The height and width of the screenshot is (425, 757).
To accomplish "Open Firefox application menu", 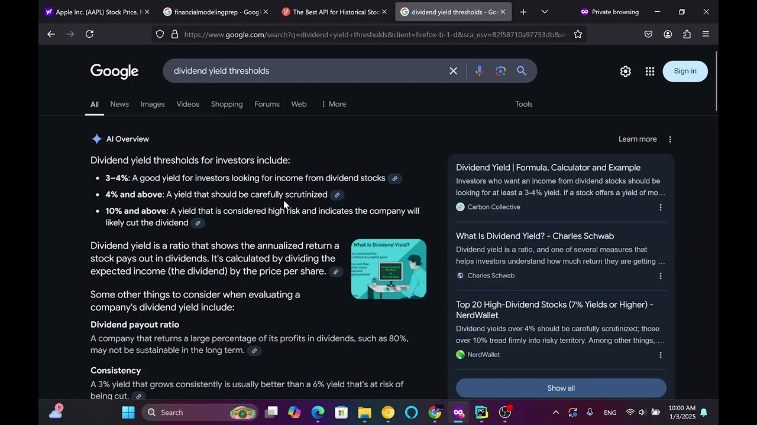I will point(706,34).
